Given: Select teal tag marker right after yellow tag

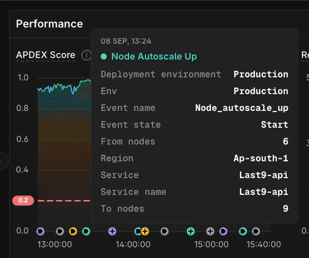Looking at the screenshot, I should click(x=86, y=231).
